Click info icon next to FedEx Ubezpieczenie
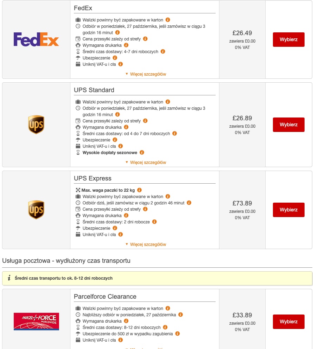 click(x=115, y=58)
